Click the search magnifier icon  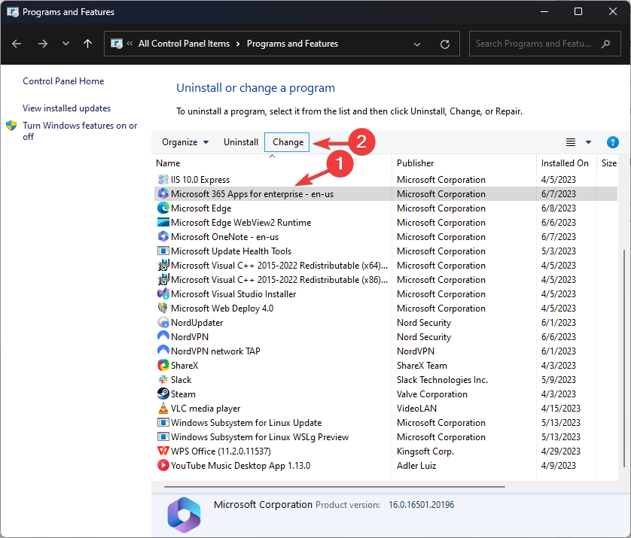point(605,44)
